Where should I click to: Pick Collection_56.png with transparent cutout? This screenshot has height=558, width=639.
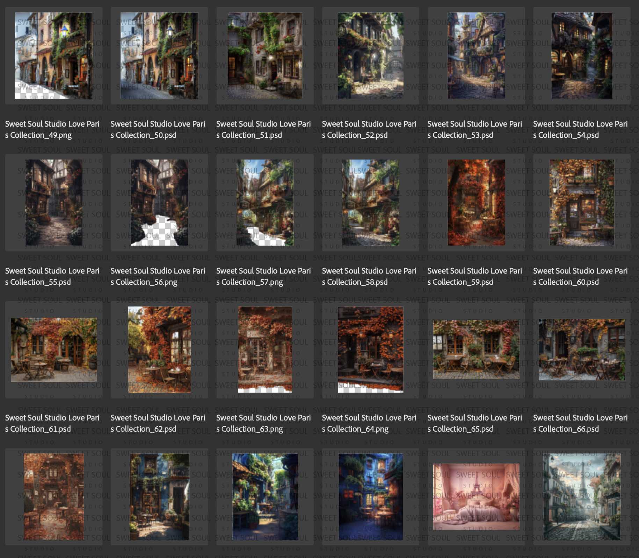[x=159, y=203]
